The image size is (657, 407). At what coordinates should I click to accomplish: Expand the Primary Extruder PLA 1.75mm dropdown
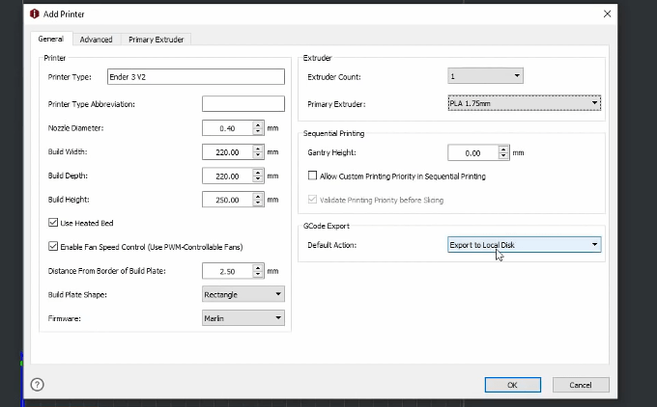tap(525, 103)
